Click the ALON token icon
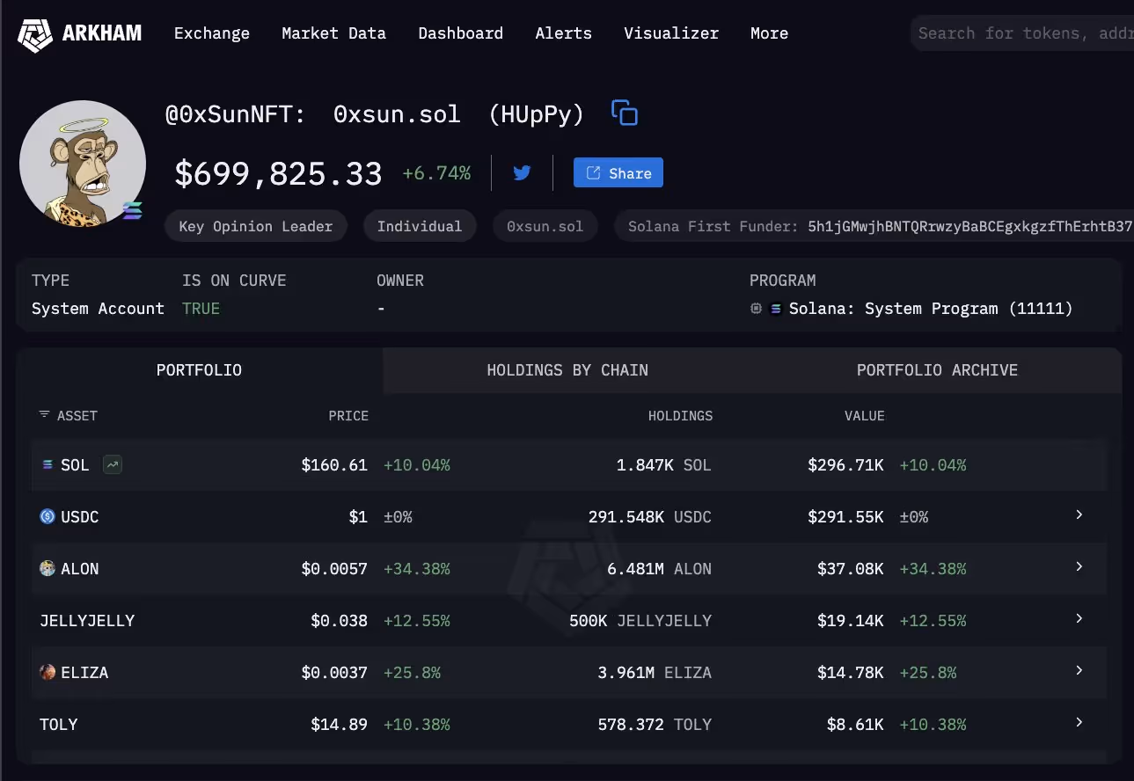The height and width of the screenshot is (781, 1134). click(48, 568)
